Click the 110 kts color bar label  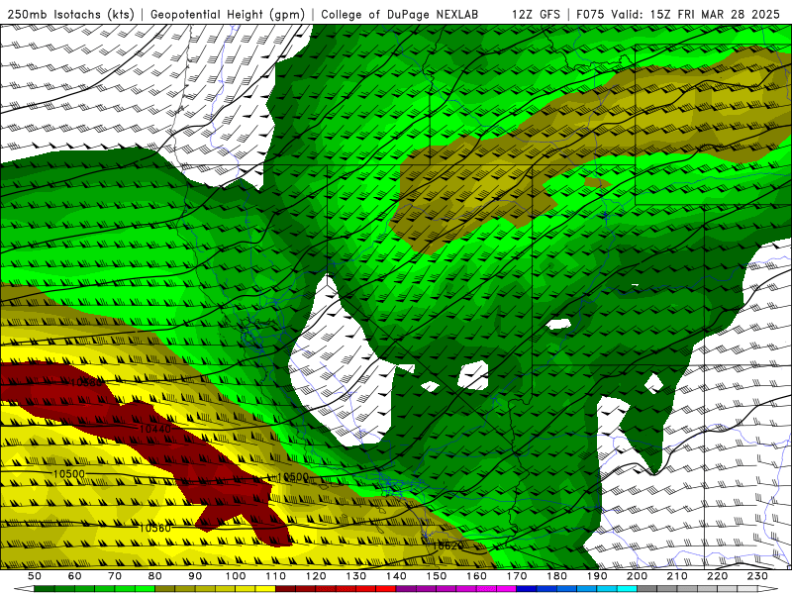point(276,576)
